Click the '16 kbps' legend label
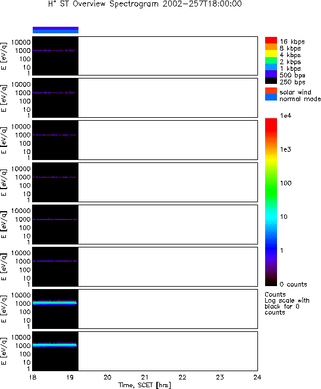This screenshot has width=321, height=389. pyautogui.click(x=292, y=42)
